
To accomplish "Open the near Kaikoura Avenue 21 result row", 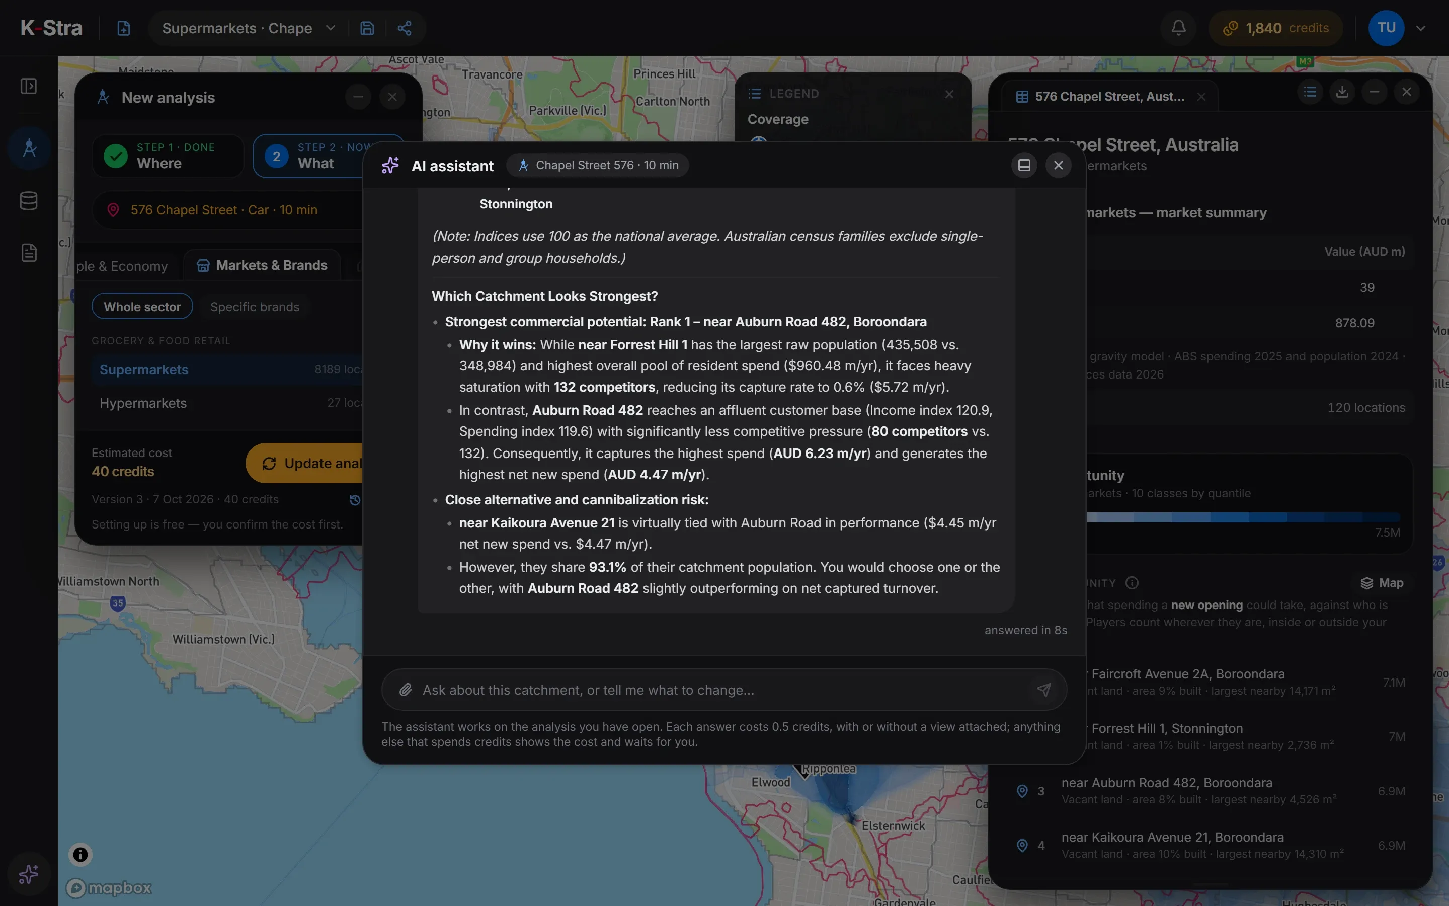I will click(1210, 845).
